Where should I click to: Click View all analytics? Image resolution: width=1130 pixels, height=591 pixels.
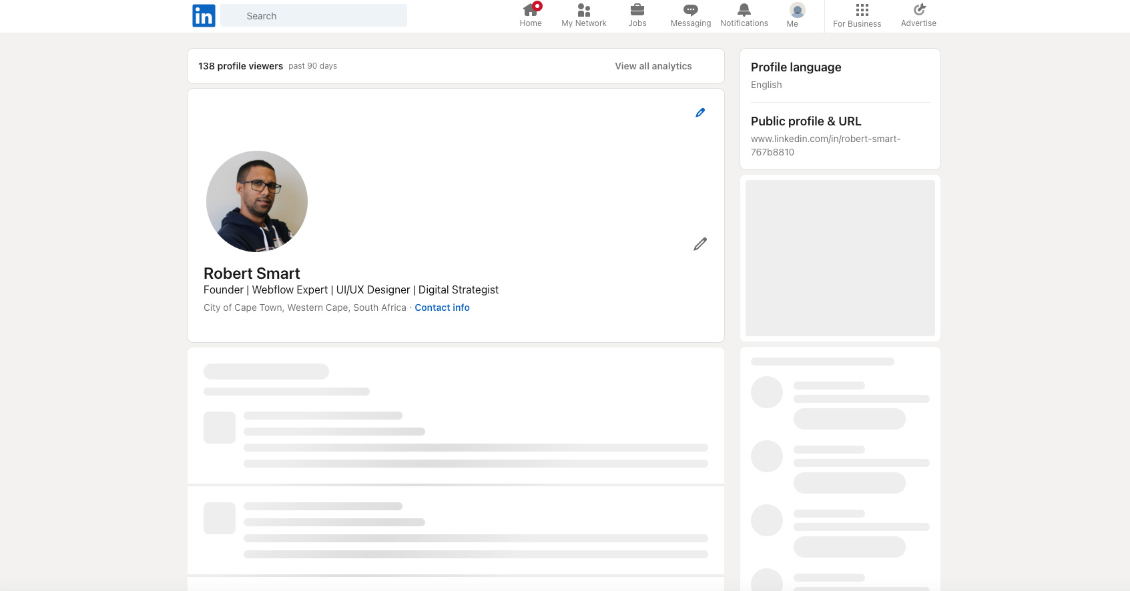[653, 66]
